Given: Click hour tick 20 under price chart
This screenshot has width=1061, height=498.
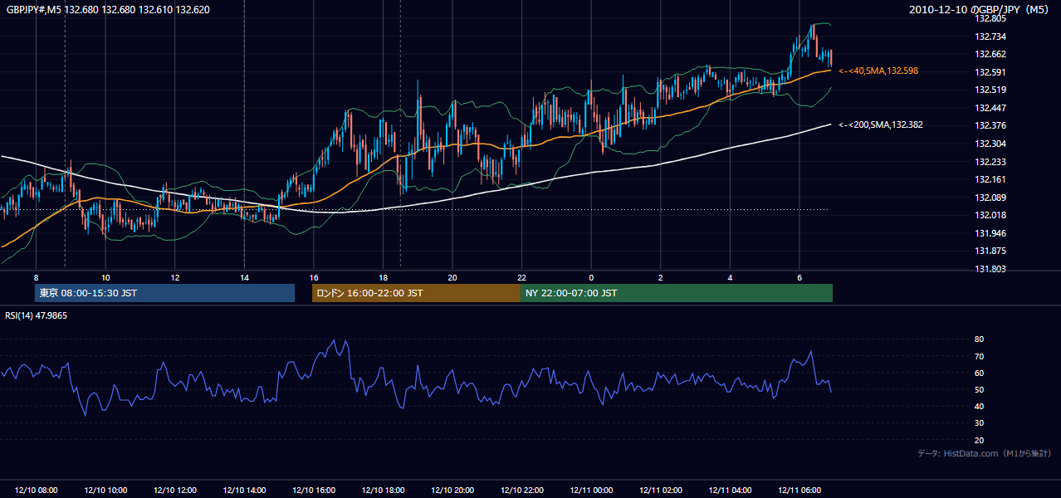Looking at the screenshot, I should point(452,277).
